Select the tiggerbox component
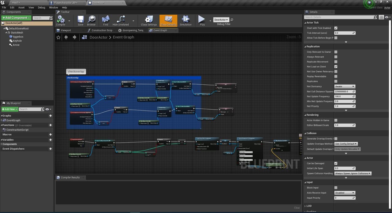Screen dimensions: 392x213 (18, 37)
